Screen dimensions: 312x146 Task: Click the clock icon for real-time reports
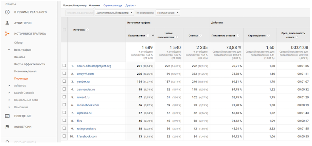coord(7,12)
